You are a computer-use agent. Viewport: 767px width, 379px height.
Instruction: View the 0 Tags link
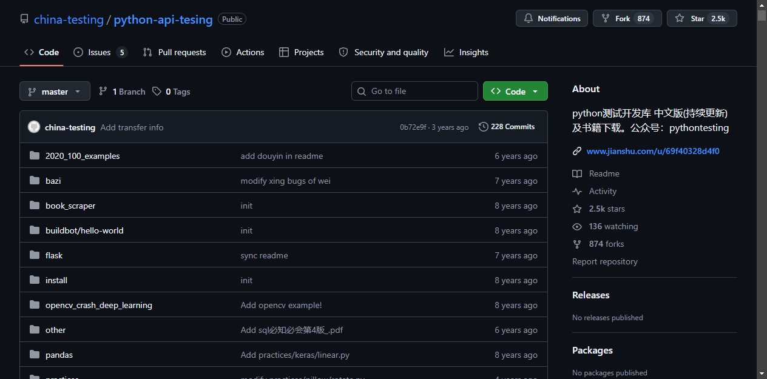coord(171,92)
